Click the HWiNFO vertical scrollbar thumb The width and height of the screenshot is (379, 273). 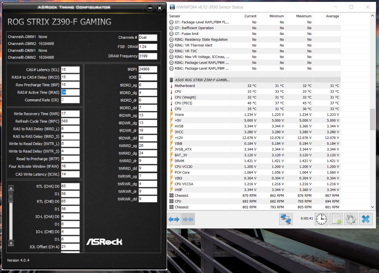pyautogui.click(x=373, y=119)
